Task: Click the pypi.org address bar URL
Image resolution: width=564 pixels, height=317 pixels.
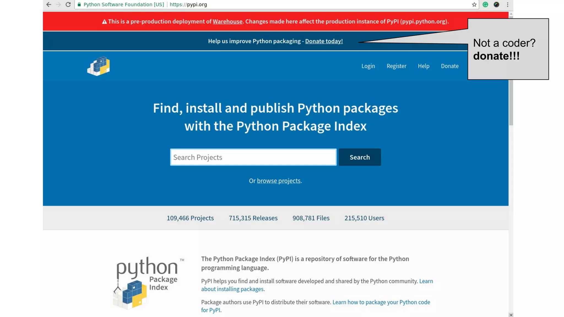Action: 188,4
